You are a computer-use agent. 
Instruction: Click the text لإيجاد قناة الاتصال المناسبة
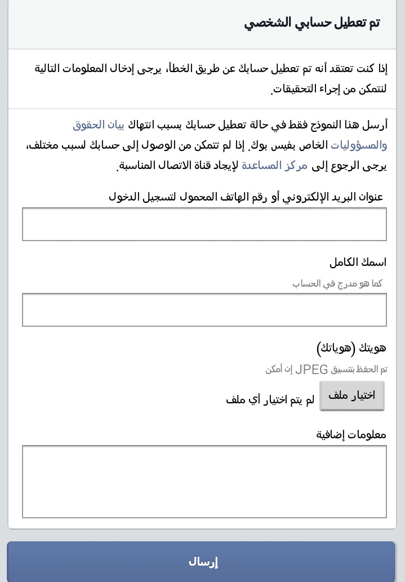tap(178, 165)
